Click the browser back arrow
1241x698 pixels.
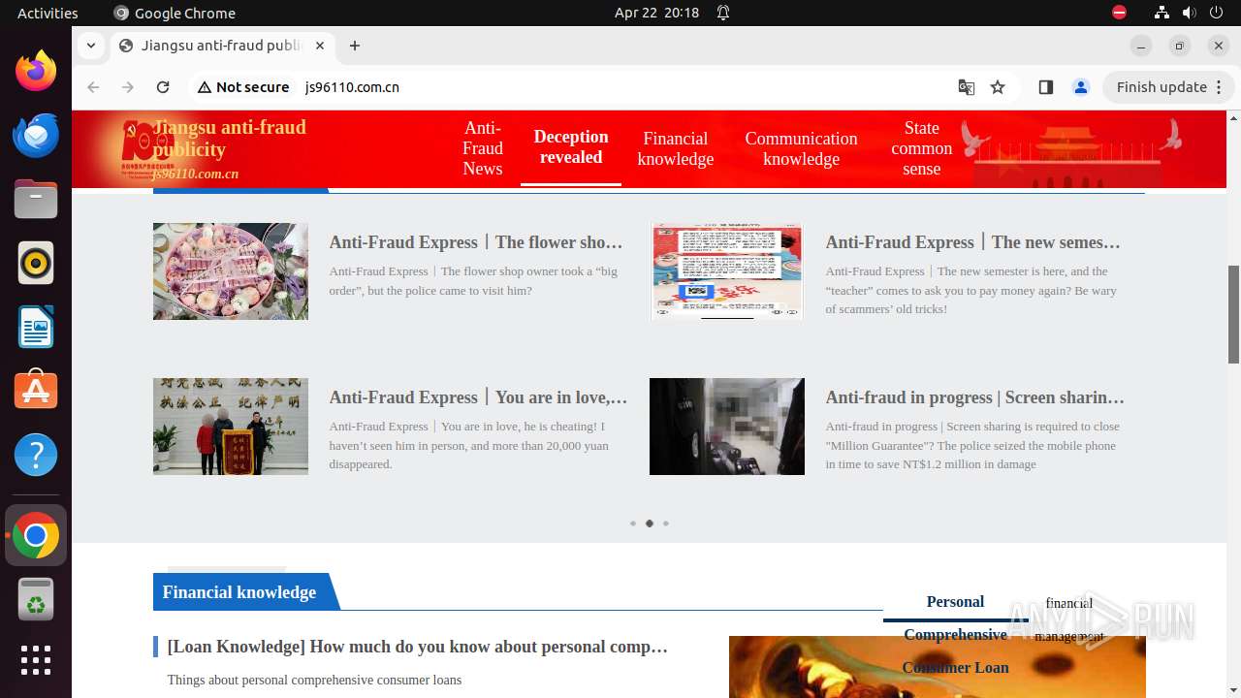93,87
